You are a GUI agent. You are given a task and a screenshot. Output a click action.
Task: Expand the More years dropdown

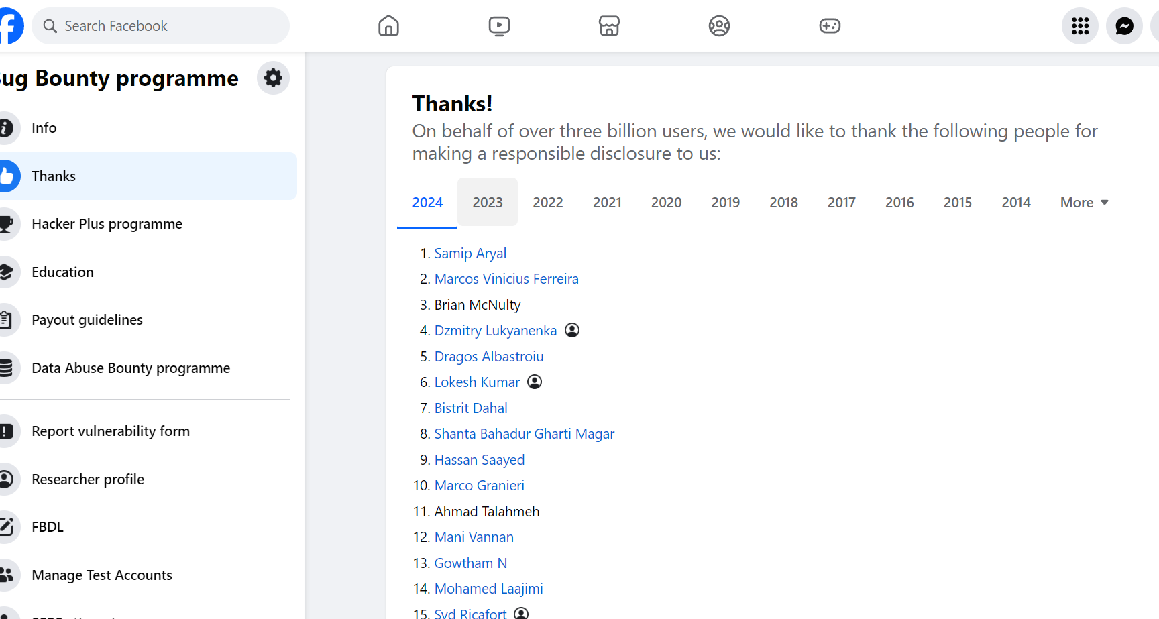coord(1084,203)
